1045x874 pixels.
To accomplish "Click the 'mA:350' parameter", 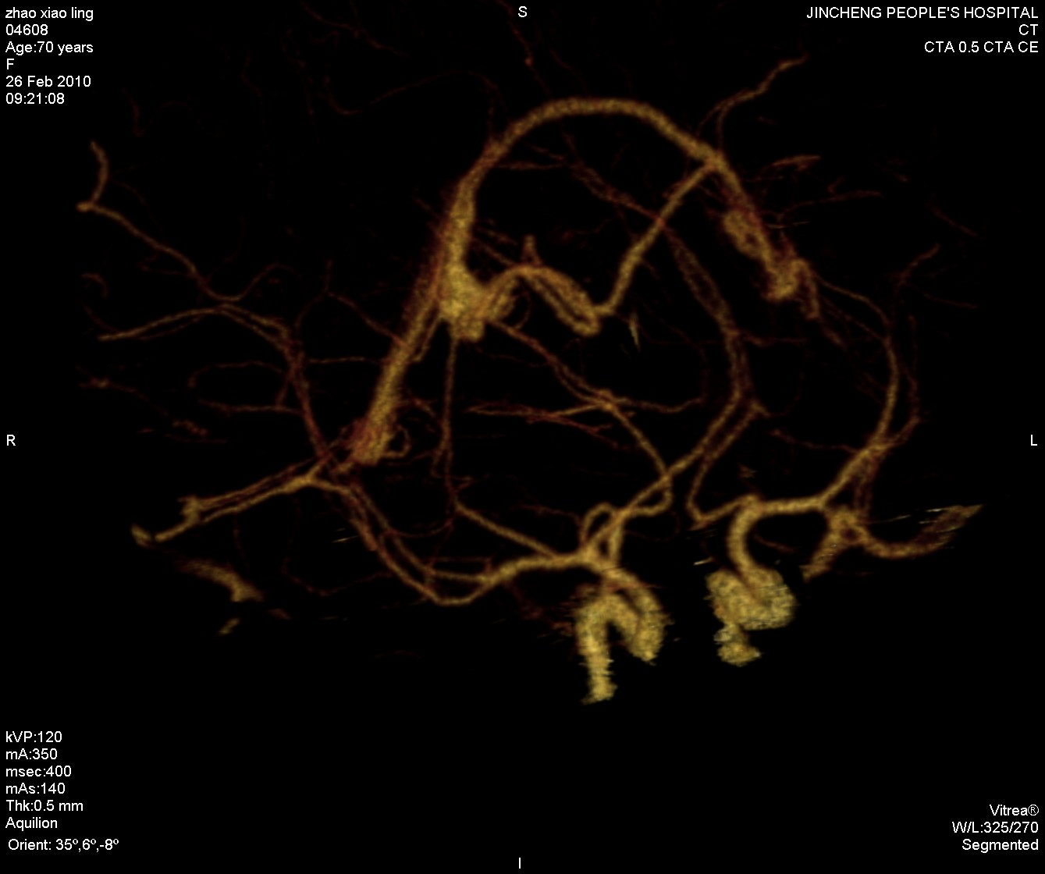I will coord(31,755).
